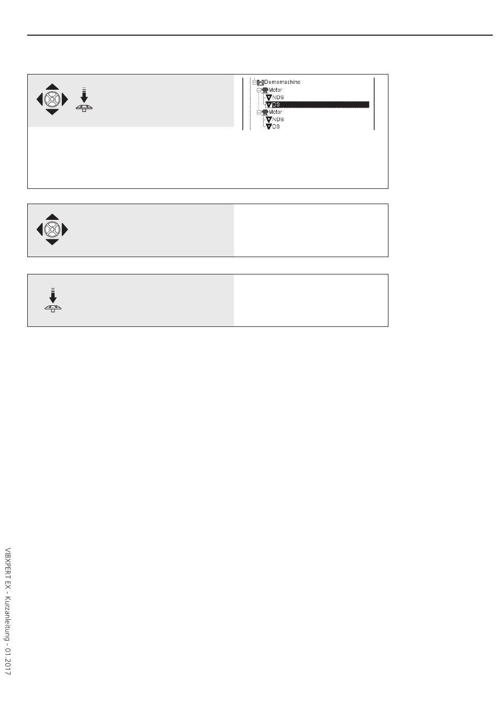Screen dimensions: 498x721
Task: Click the up arrow of the top navigation joystick
Action: coord(52,87)
